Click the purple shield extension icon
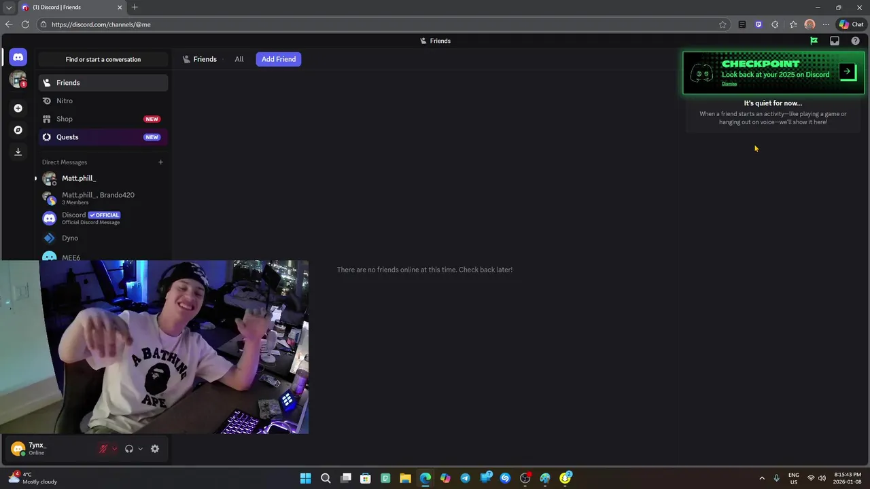The width and height of the screenshot is (870, 489). 759,24
